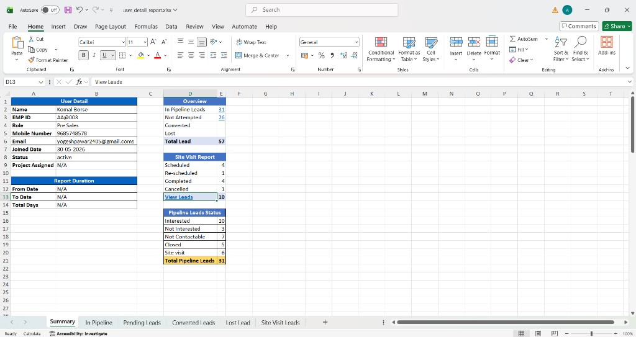The width and height of the screenshot is (636, 337).
Task: Switch to Page Layout view in status bar
Action: click(538, 333)
